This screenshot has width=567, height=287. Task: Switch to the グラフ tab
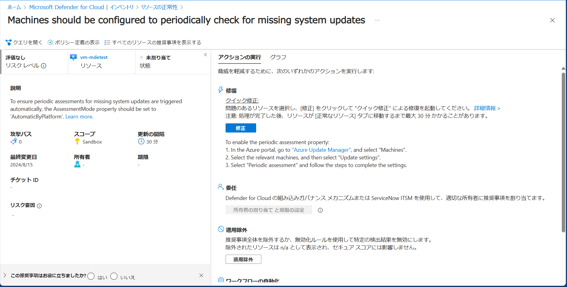click(278, 57)
